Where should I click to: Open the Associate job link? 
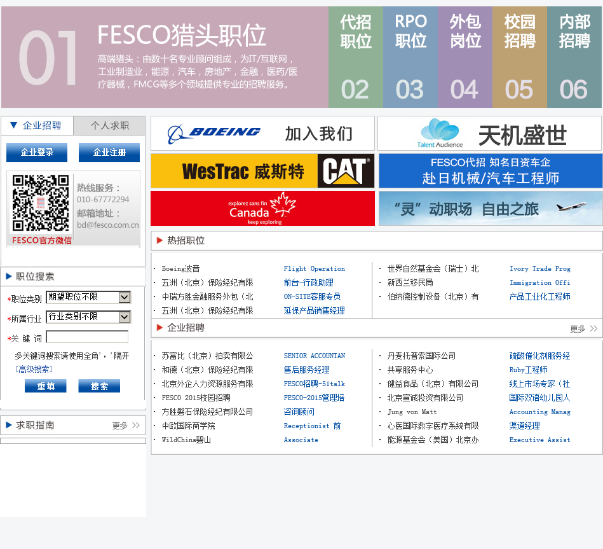tap(301, 440)
